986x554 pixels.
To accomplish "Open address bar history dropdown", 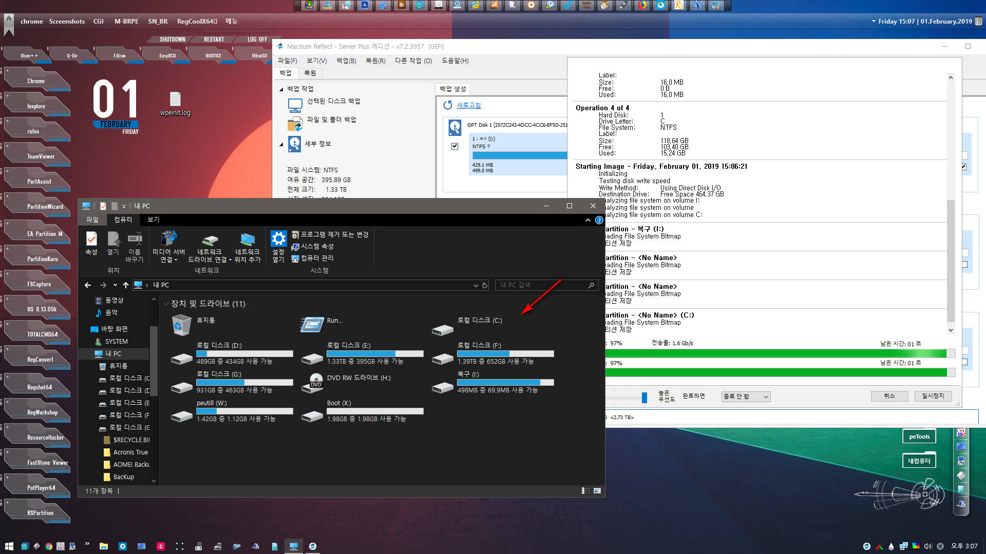I will click(476, 285).
